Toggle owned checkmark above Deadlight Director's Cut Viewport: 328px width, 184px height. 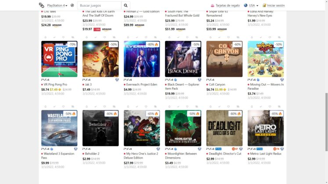(220, 106)
